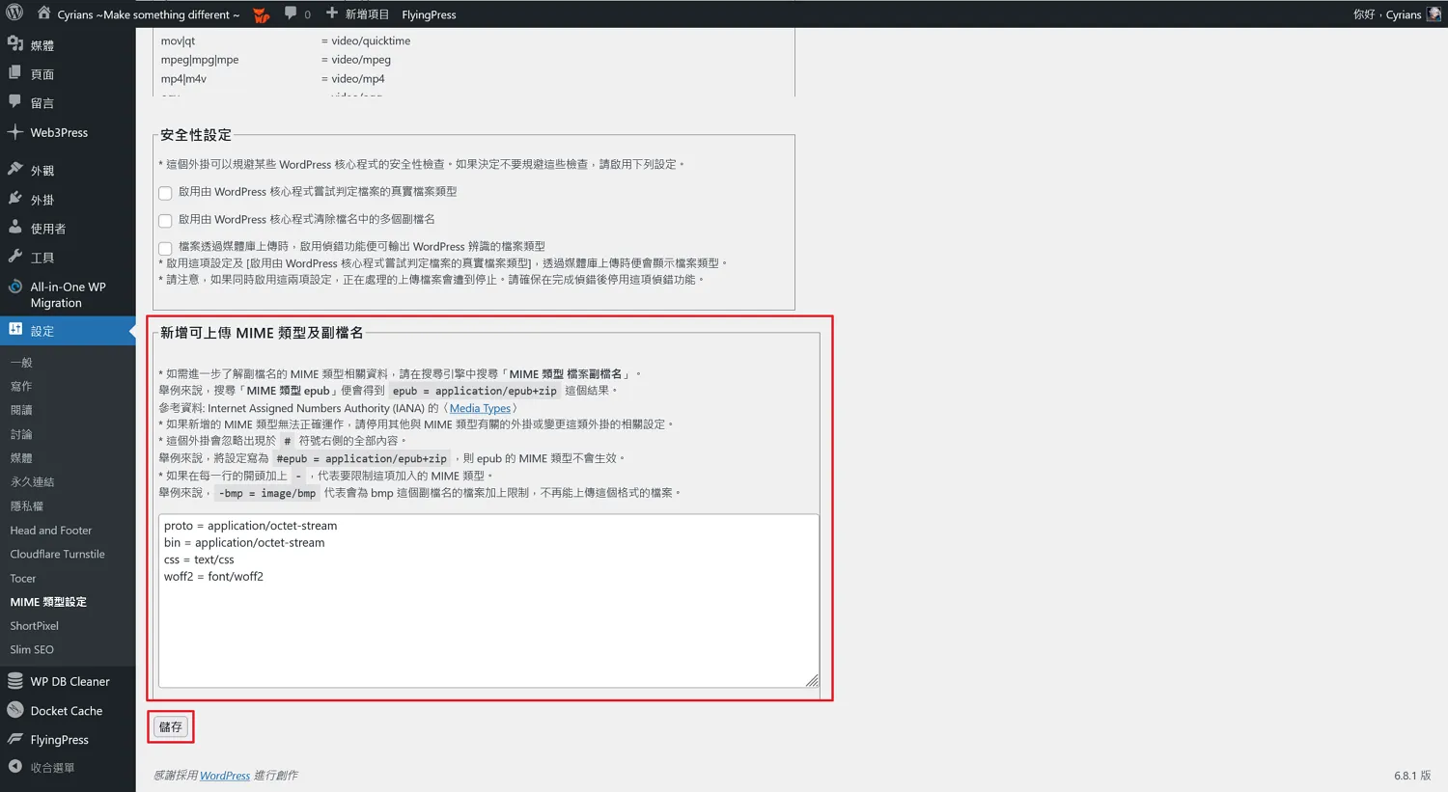
Task: Enable the debug output file type checkbox
Action: (x=165, y=248)
